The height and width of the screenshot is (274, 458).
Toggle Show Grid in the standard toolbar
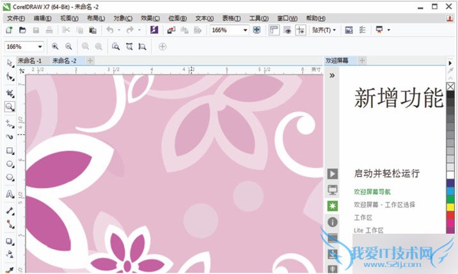point(287,30)
